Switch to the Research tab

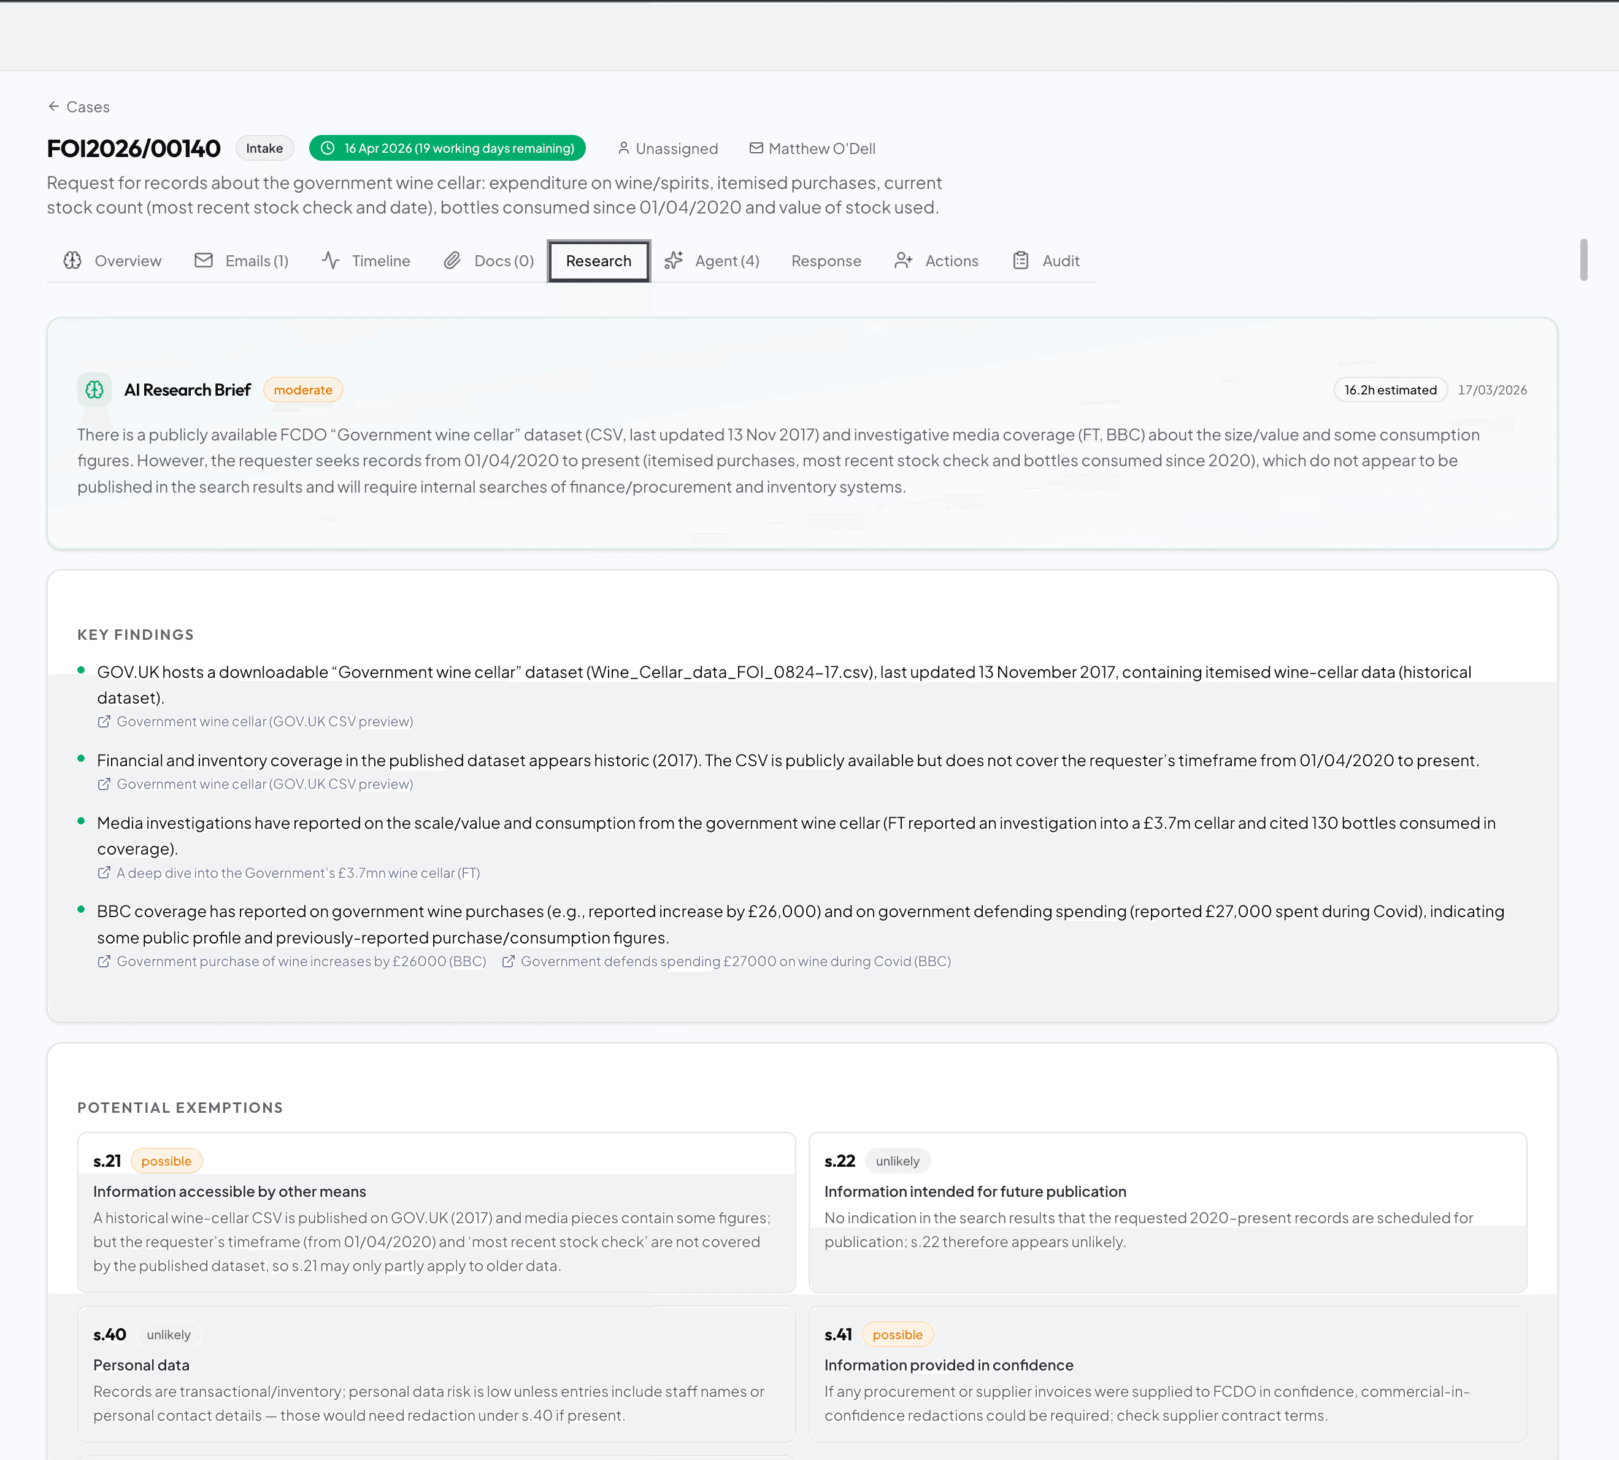(599, 261)
